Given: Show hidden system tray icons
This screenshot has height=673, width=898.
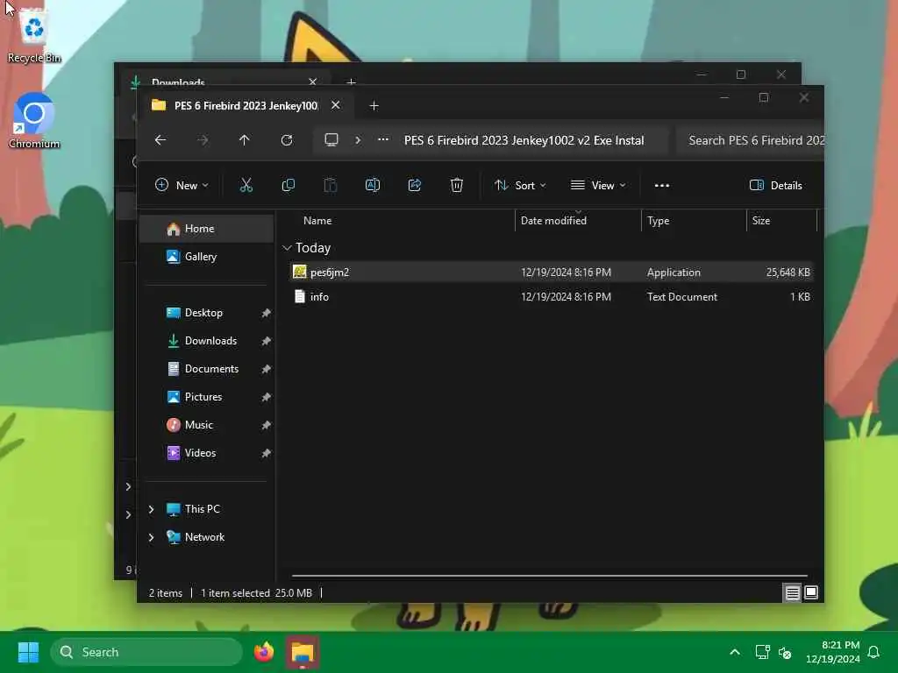Looking at the screenshot, I should (735, 652).
